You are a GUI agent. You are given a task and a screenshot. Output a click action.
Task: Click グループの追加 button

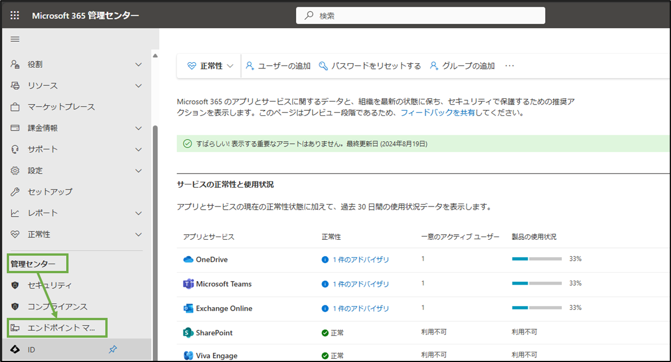pos(462,66)
